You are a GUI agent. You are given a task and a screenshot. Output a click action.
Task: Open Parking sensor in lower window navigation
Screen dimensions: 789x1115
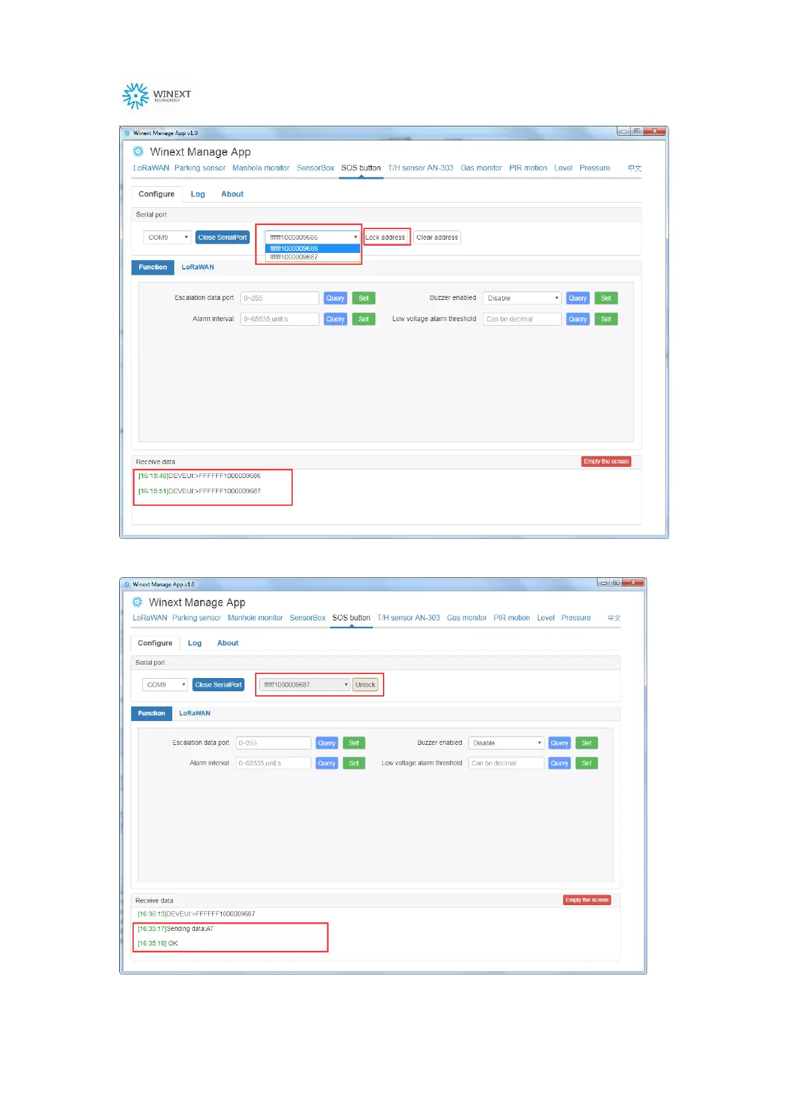click(197, 618)
